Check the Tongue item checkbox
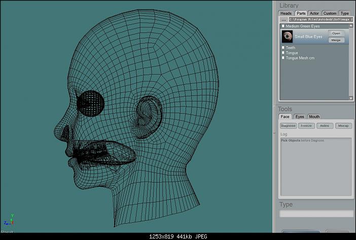 283,53
